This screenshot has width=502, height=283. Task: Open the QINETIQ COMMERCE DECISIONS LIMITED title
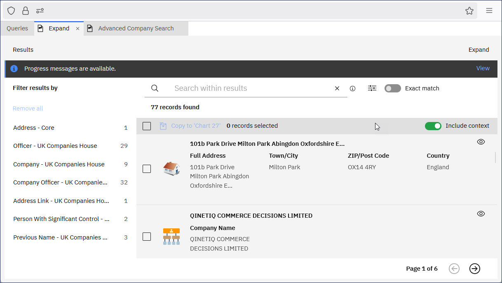pyautogui.click(x=251, y=216)
